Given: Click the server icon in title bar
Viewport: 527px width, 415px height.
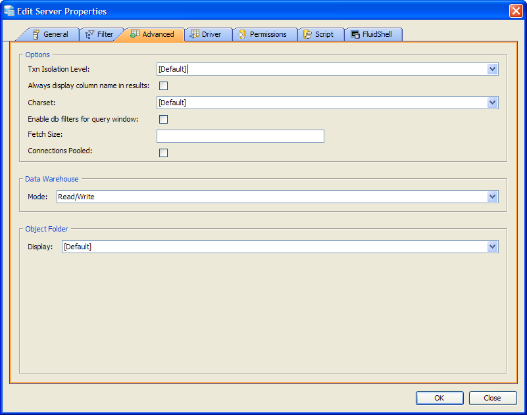Looking at the screenshot, I should [9, 11].
